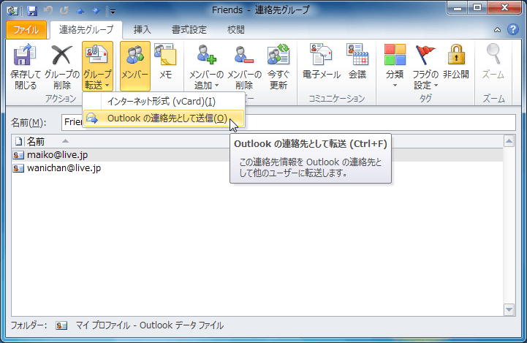Switch to the 挿入 ribbon tab
The image size is (527, 343).
point(143,29)
